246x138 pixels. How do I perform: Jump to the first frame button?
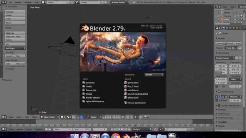(112, 129)
